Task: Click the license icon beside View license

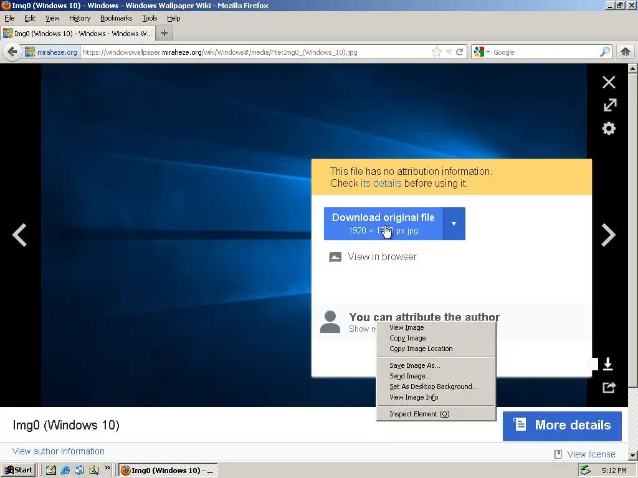Action: 558,454
